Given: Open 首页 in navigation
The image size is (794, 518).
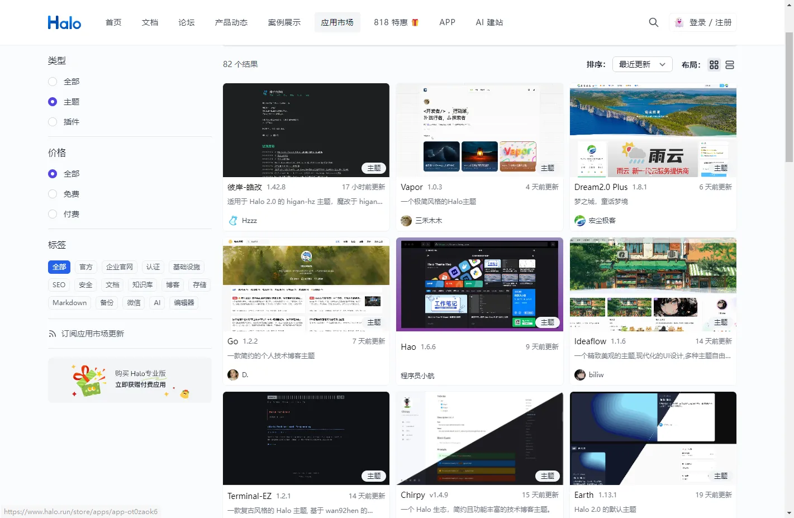Looking at the screenshot, I should pyautogui.click(x=113, y=22).
